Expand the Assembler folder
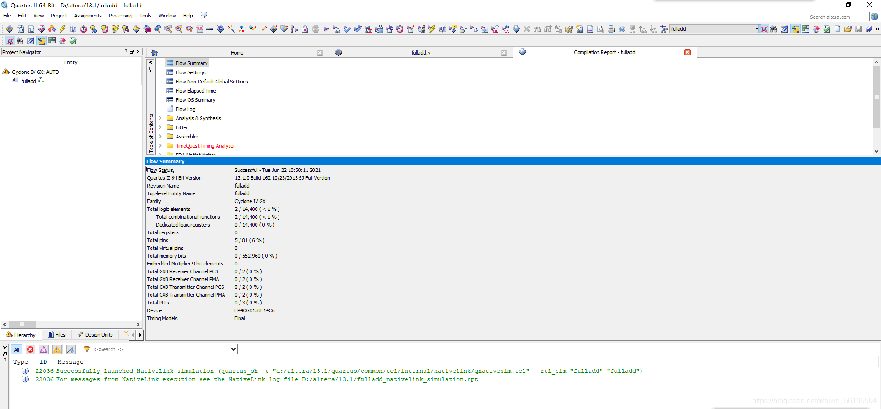 (x=160, y=137)
